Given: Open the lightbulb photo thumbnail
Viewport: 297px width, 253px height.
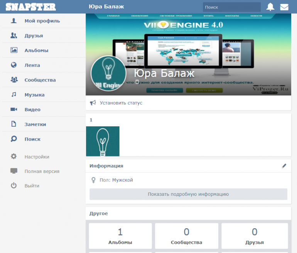Looking at the screenshot, I should [103, 141].
